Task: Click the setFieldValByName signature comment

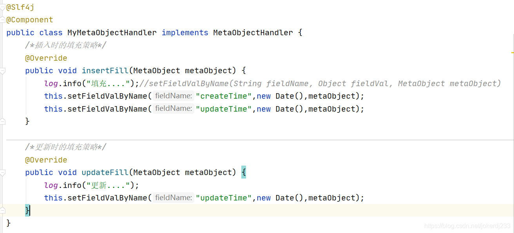Action: coord(320,83)
